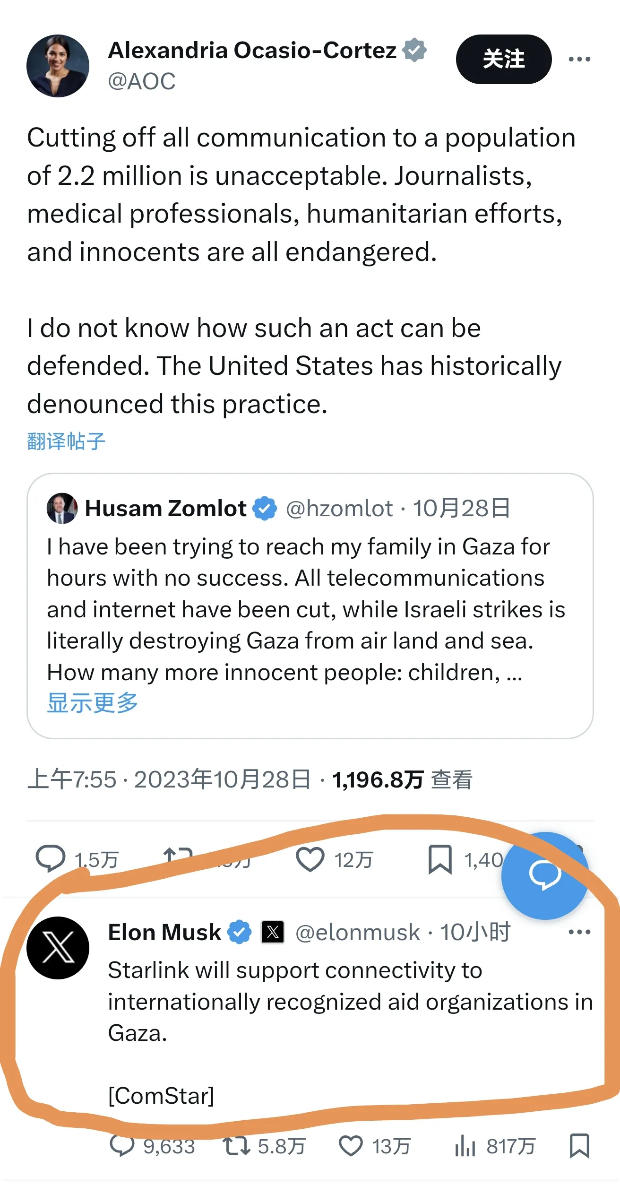Expand the quoted tweet with 显示更多
The height and width of the screenshot is (1194, 620).
93,703
